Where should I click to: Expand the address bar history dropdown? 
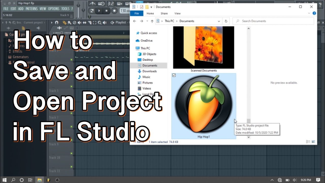point(219,21)
